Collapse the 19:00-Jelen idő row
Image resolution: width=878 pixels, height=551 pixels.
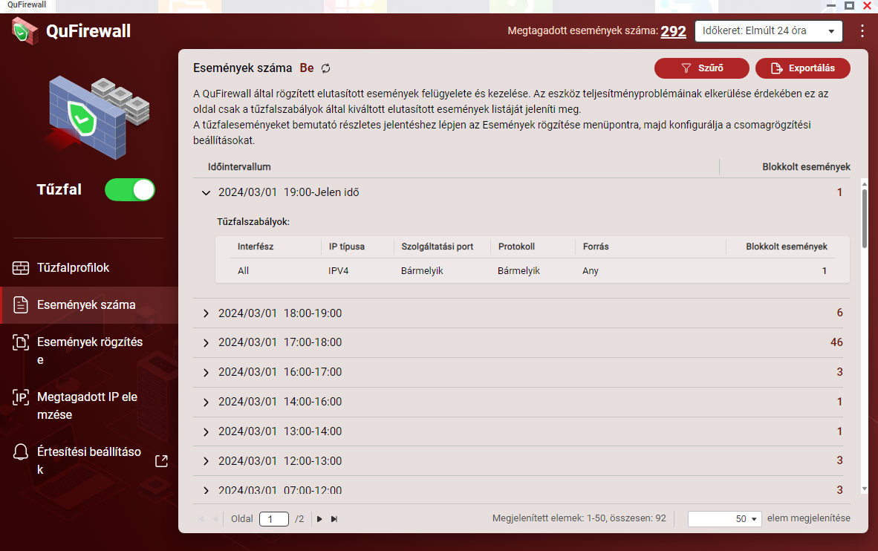[x=206, y=192]
